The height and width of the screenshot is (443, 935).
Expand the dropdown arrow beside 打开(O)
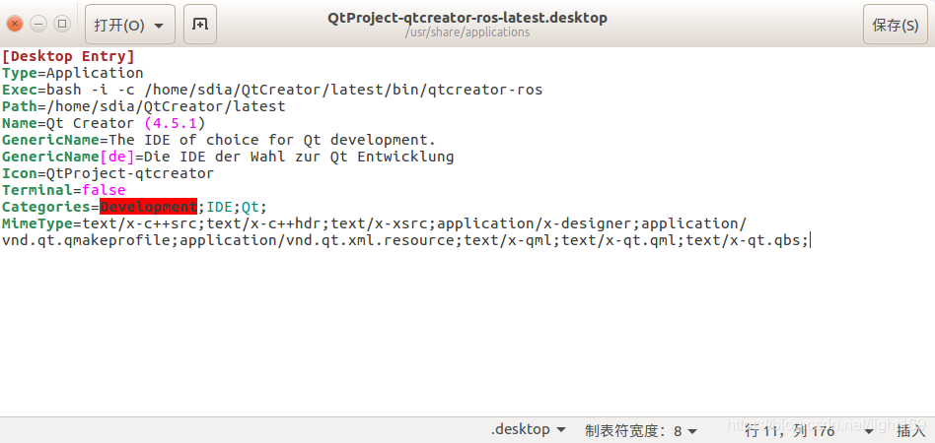tap(159, 26)
